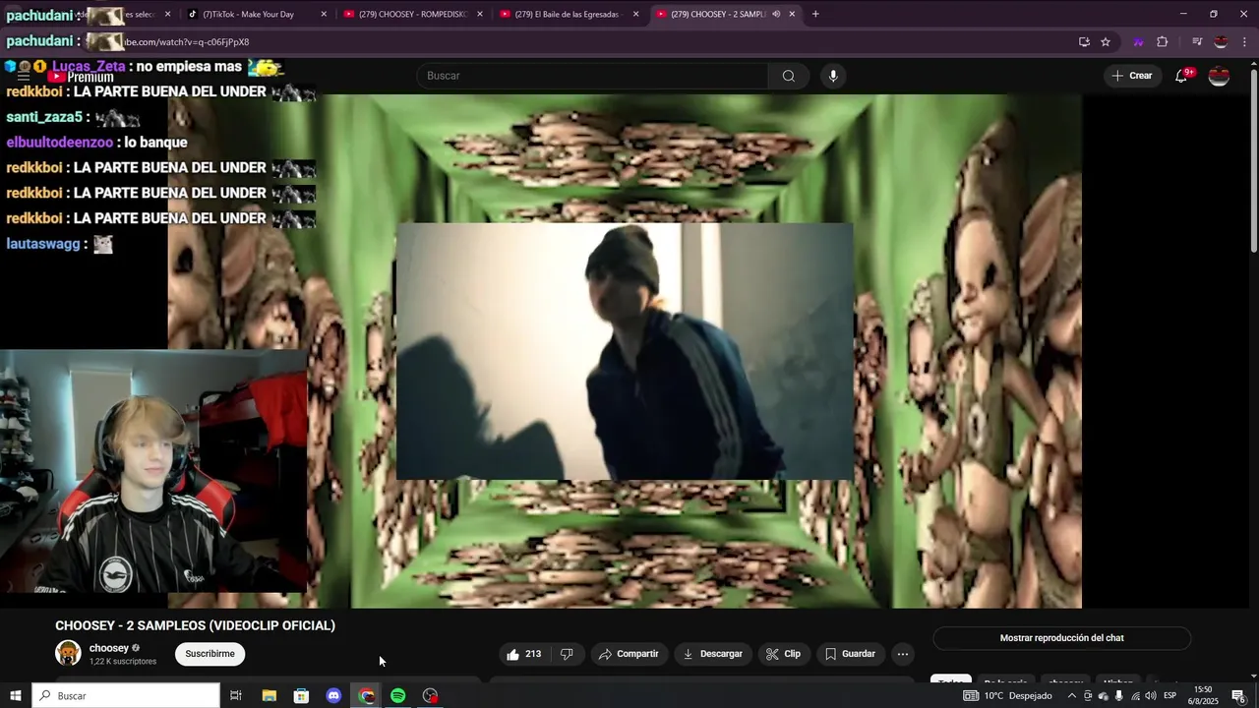Screen dimensions: 1259x708
Task: Click the YouTube search magnifier button
Action: click(788, 76)
